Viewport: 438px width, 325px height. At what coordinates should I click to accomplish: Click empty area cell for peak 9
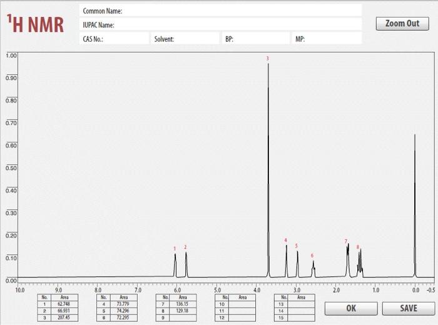coord(183,317)
